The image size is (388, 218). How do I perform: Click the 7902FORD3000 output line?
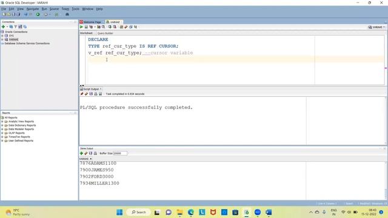tap(97, 176)
